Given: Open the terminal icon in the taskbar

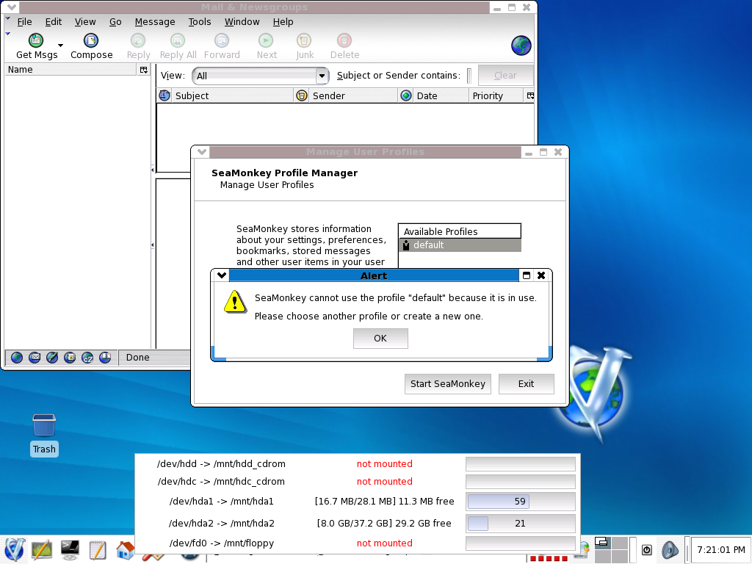Looking at the screenshot, I should (70, 549).
